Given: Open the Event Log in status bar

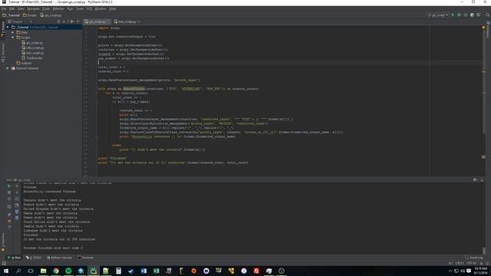Looking at the screenshot, I should pos(474,258).
